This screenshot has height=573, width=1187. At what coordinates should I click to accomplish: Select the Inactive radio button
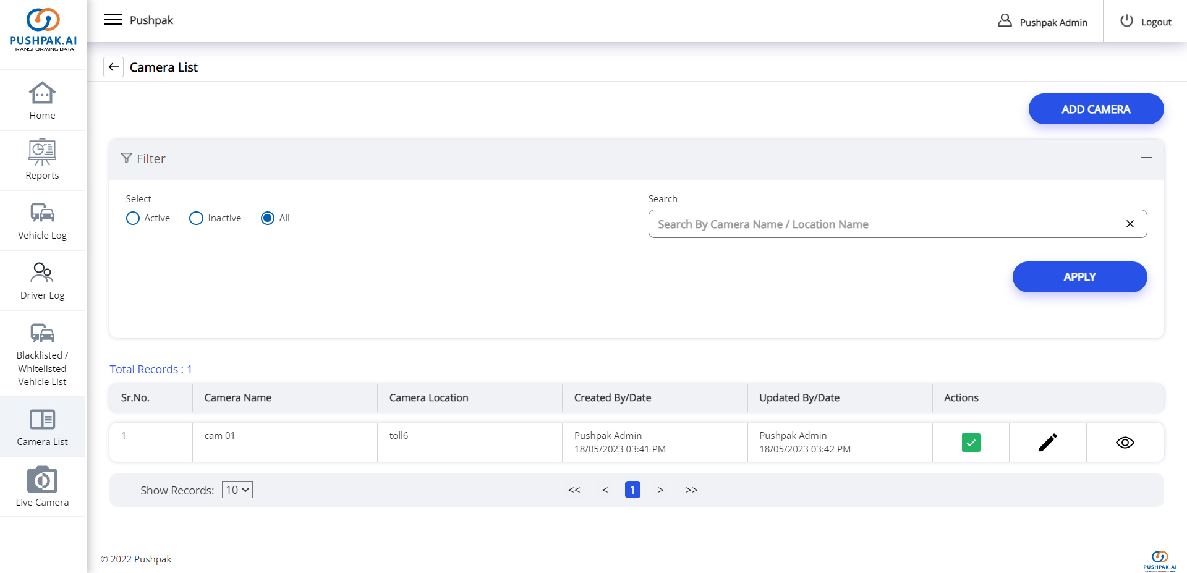[x=196, y=218]
